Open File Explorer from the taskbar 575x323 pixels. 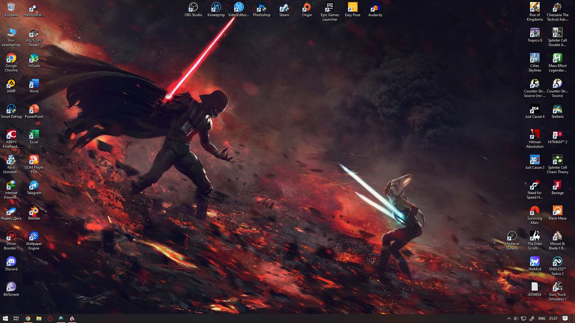pos(39,319)
